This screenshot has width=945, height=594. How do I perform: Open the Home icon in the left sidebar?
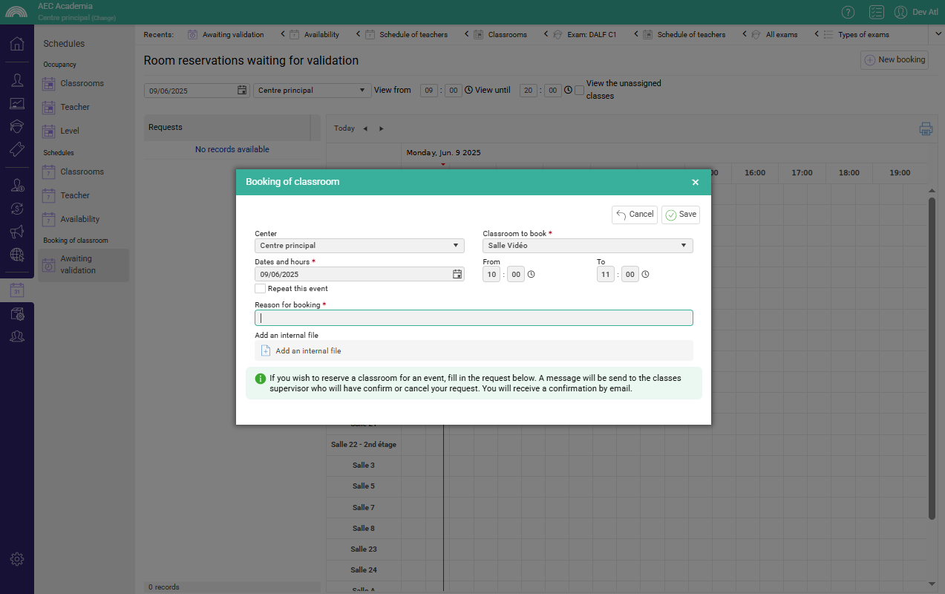tap(17, 43)
